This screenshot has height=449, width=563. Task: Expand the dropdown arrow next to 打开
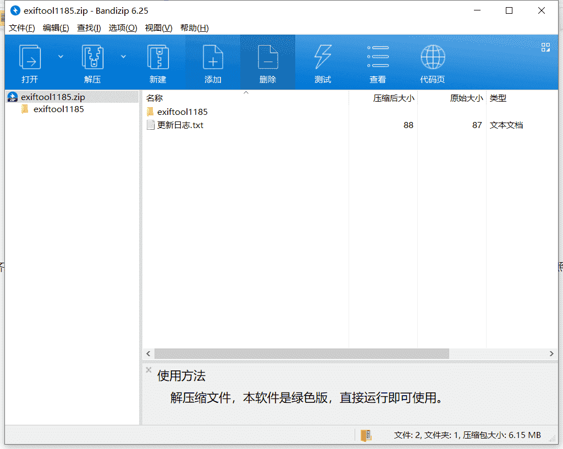[60, 57]
